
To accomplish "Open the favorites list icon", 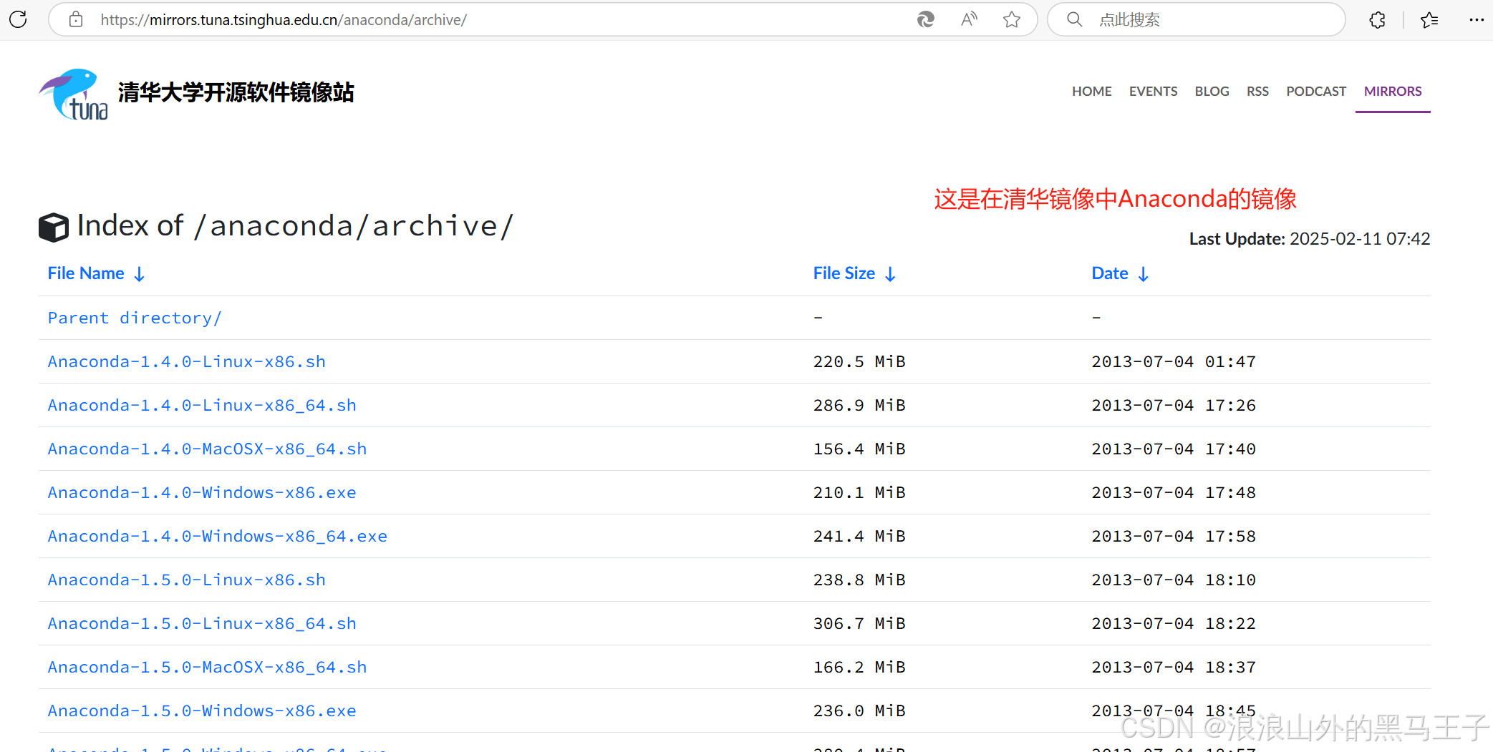I will pos(1429,20).
